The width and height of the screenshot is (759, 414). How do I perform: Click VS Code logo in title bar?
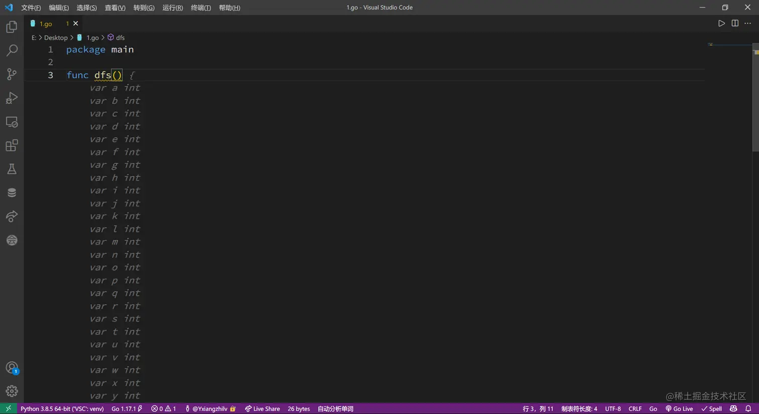(x=9, y=8)
